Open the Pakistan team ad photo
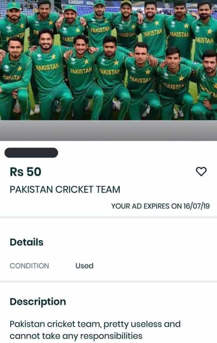The height and width of the screenshot is (343, 217). [x=108, y=60]
